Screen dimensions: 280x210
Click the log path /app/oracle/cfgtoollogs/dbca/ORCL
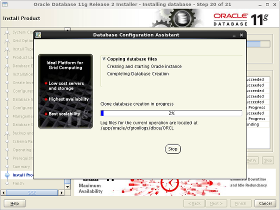(137, 128)
